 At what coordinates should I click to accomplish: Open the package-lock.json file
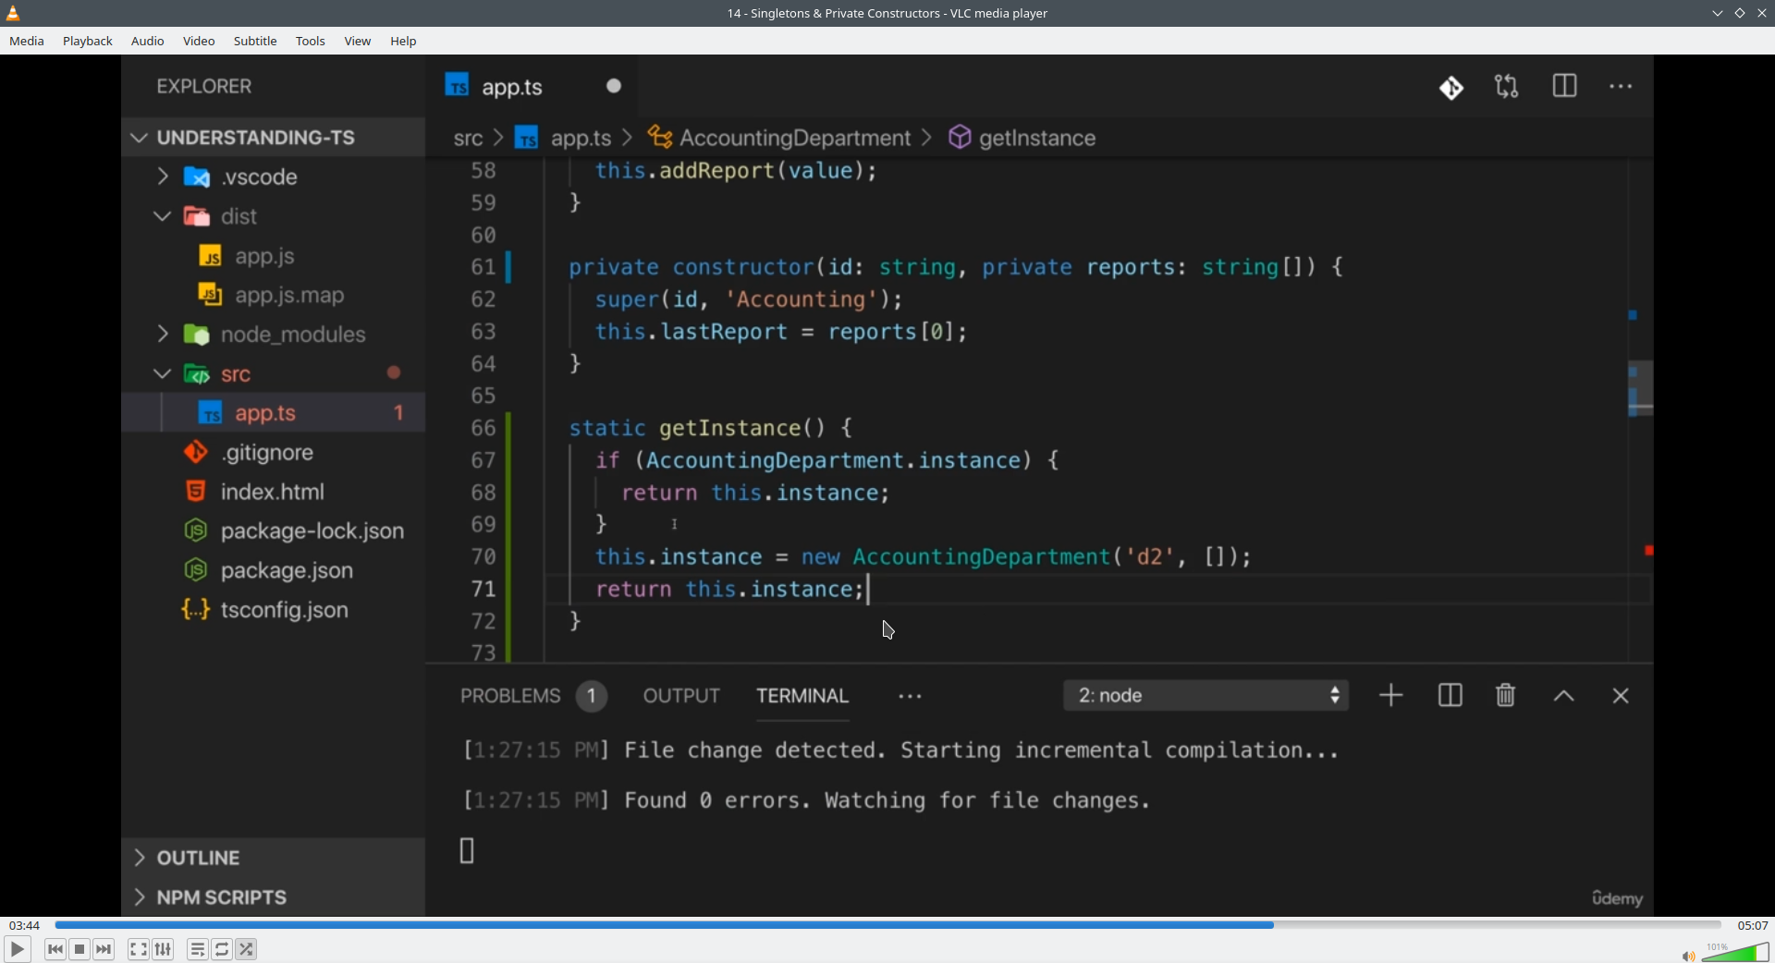coord(274,531)
